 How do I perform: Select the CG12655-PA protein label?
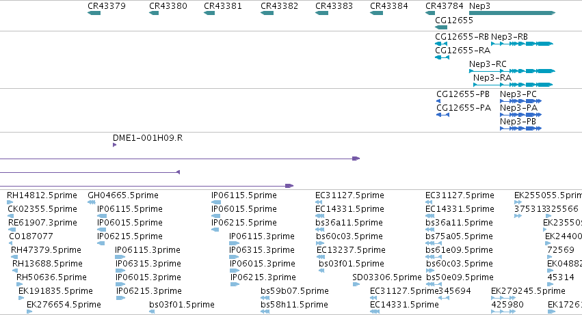464,108
